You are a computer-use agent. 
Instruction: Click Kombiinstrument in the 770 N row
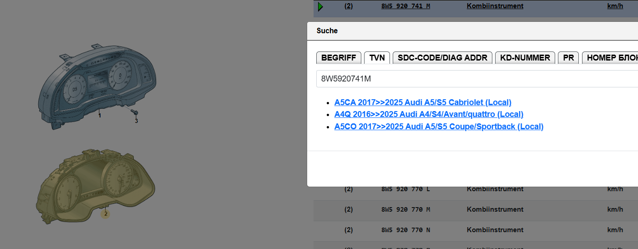495,230
